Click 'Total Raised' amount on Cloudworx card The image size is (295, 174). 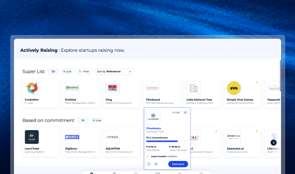point(151,147)
